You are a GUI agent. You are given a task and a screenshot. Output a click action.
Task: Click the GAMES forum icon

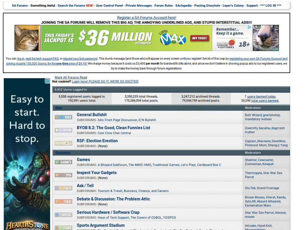(63, 162)
